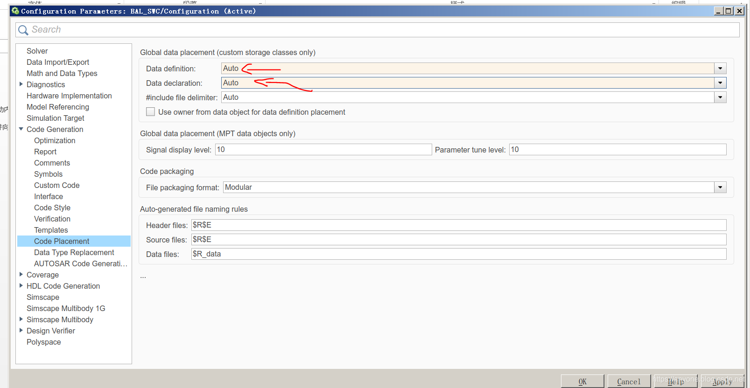This screenshot has height=388, width=750.
Task: Go to Math and Data Types
Action: (62, 73)
